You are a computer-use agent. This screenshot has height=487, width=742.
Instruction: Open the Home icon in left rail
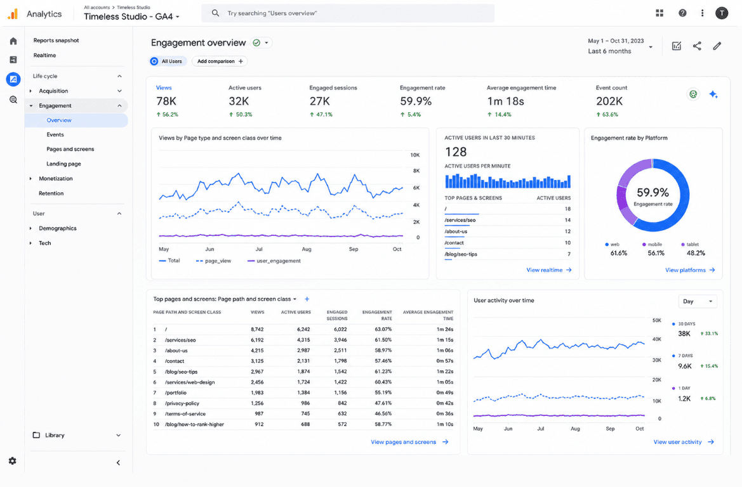(x=13, y=41)
